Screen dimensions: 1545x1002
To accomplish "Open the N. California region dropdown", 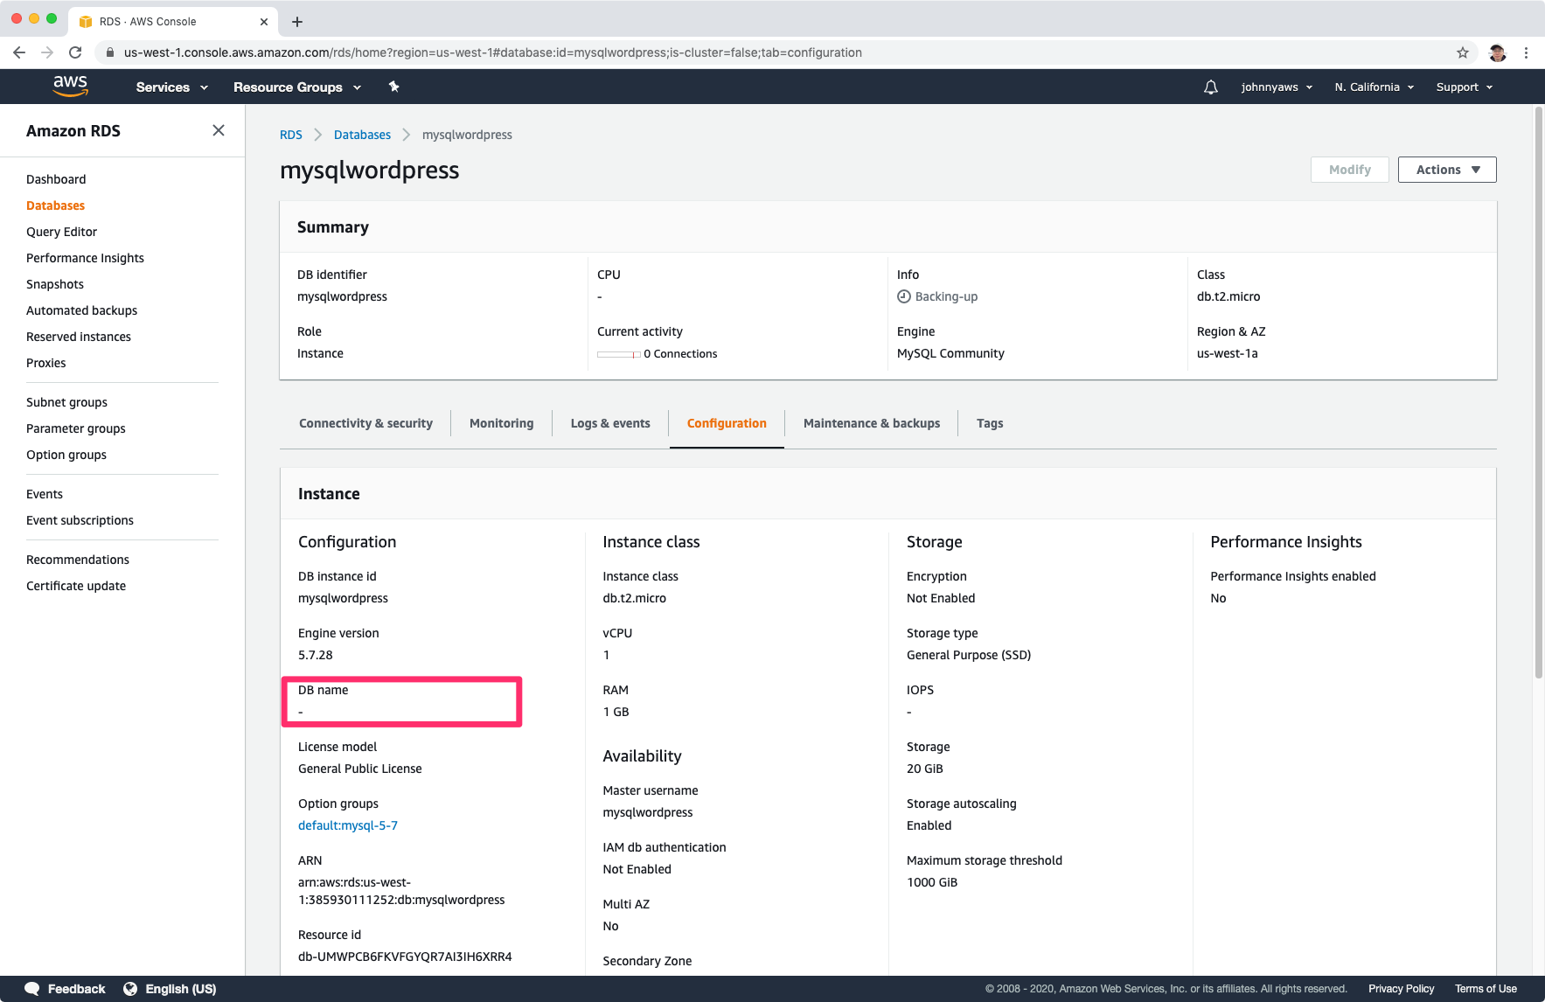I will point(1374,87).
